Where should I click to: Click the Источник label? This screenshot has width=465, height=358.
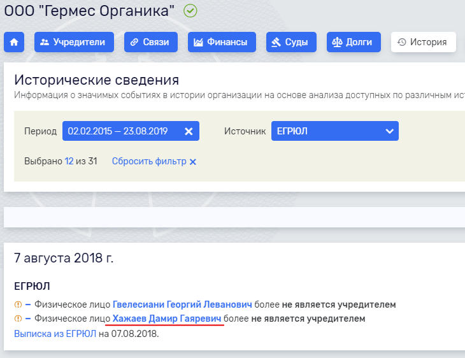click(245, 131)
